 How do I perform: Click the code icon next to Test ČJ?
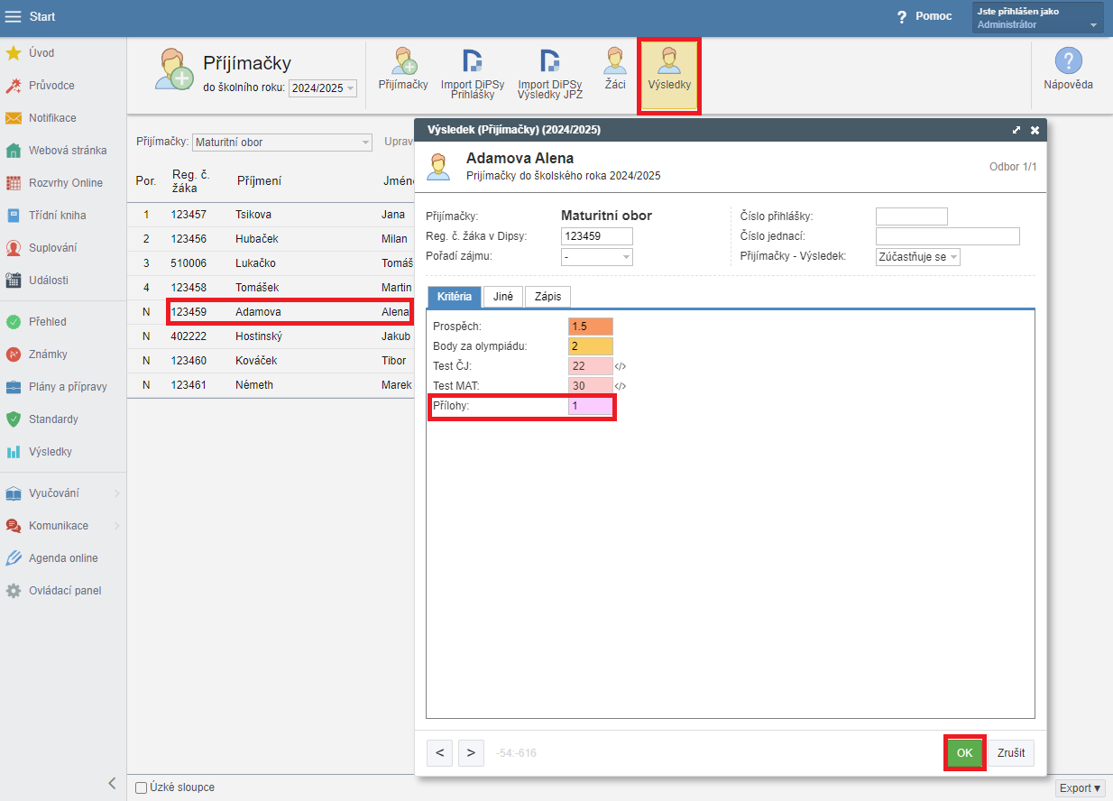[621, 366]
